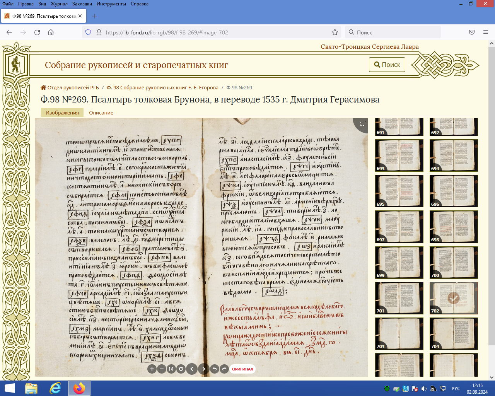Screen dimensions: 495x396
Task: Open the Windows Start menu
Action: click(9, 388)
